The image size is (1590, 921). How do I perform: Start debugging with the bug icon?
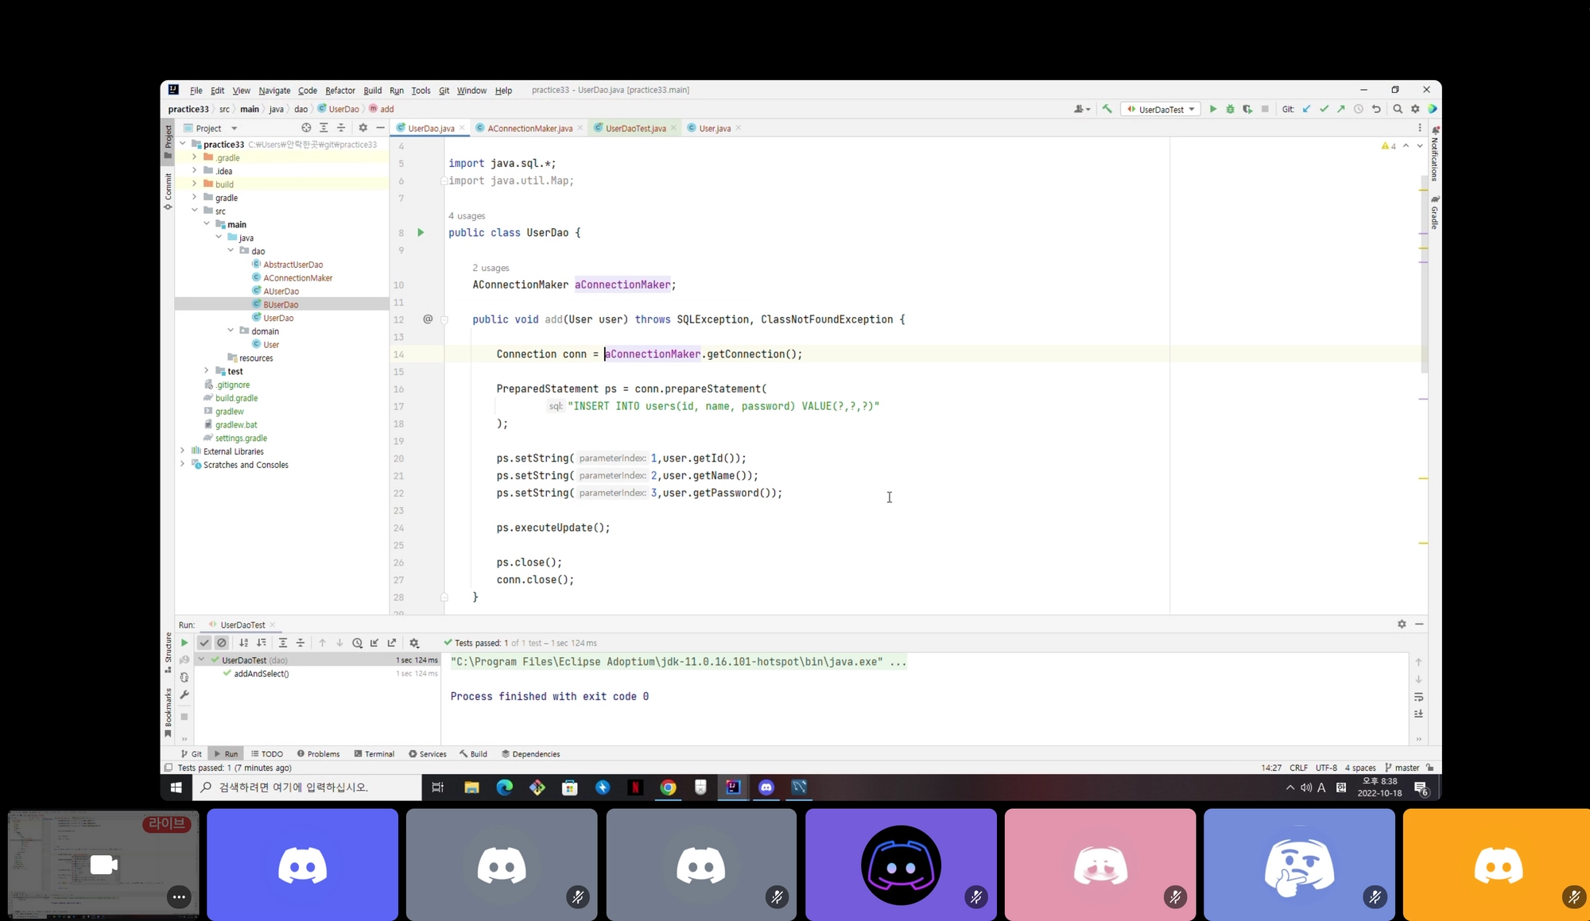(x=1230, y=109)
